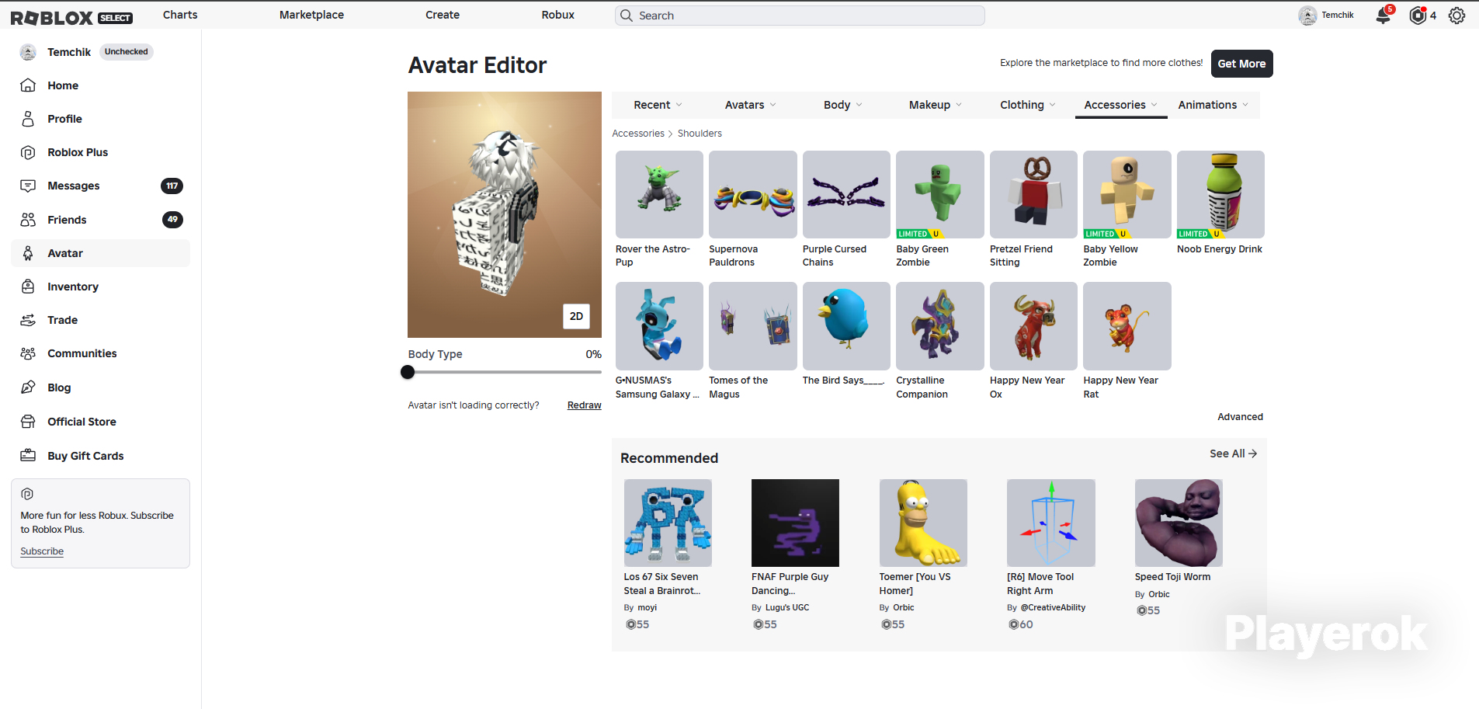Image resolution: width=1479 pixels, height=709 pixels.
Task: Select the Tomes of the Magus accessory
Action: pyautogui.click(x=753, y=326)
